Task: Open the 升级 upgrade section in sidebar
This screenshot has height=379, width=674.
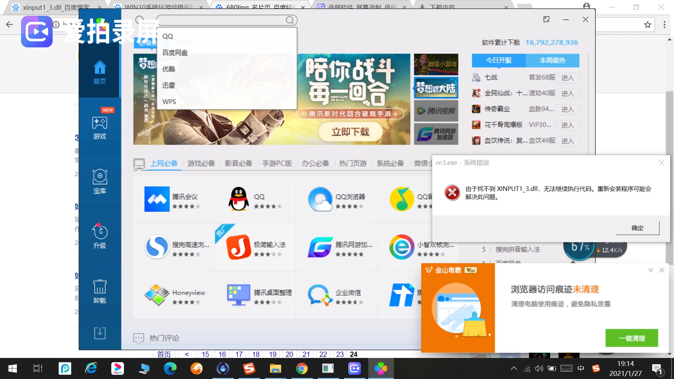Action: coord(100,237)
